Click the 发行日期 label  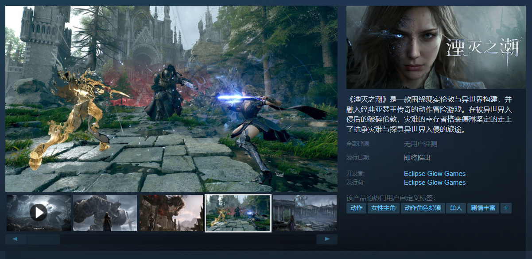coord(358,157)
